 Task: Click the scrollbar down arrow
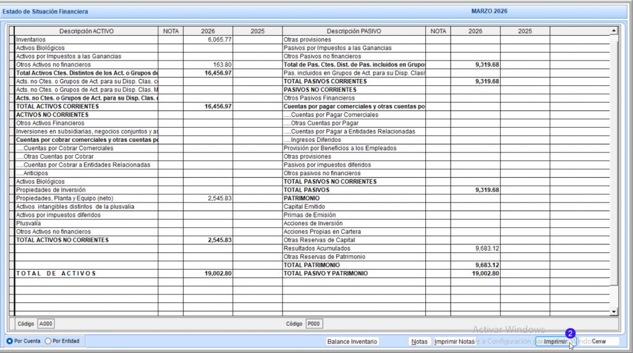[614, 312]
